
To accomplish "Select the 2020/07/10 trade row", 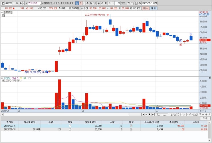I will coord(104,129).
